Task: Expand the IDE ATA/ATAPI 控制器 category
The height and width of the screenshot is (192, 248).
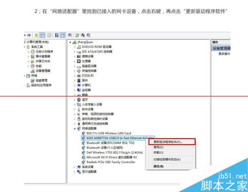Action: coord(74,52)
